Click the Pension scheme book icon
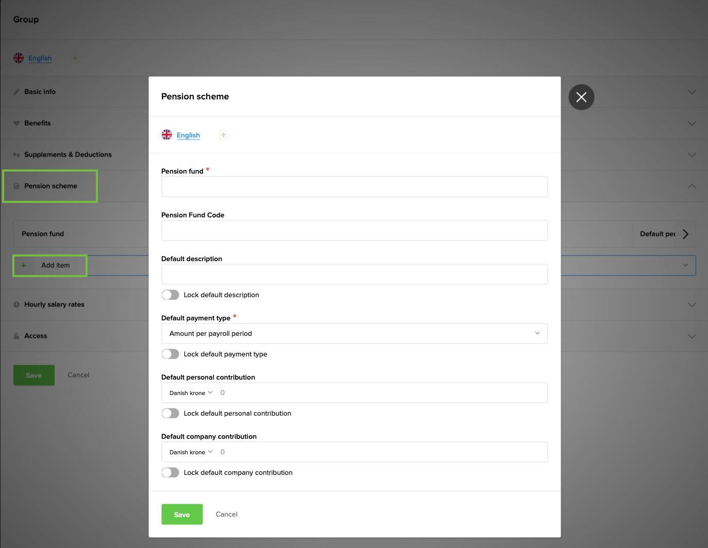708x548 pixels. tap(17, 186)
